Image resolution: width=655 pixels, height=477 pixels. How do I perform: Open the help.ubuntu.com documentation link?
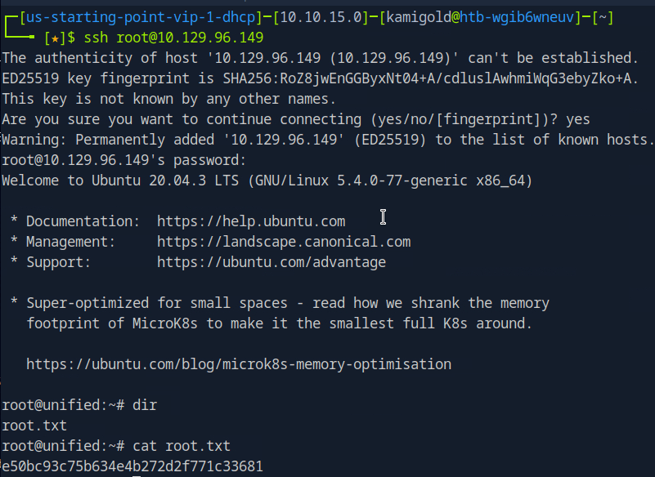(x=251, y=221)
